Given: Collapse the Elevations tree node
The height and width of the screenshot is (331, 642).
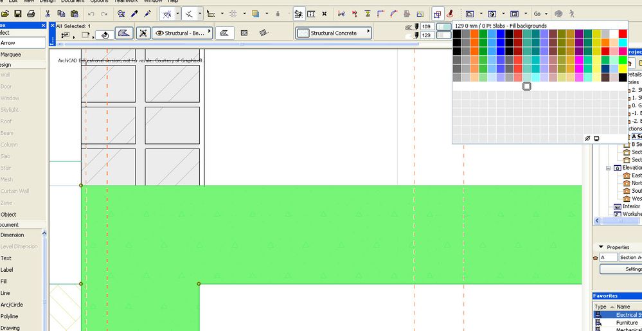Looking at the screenshot, I should click(x=608, y=168).
